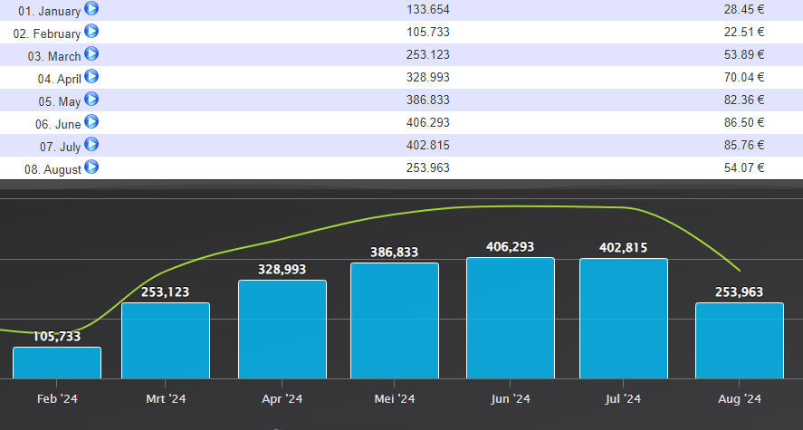This screenshot has height=430, width=803.
Task: Click the bar label 328,993
Action: [x=282, y=269]
